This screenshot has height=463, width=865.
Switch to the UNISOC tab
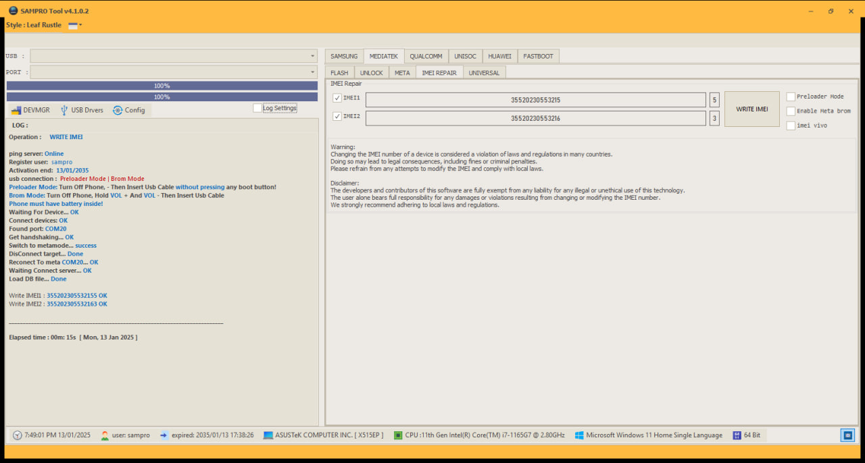pyautogui.click(x=466, y=56)
